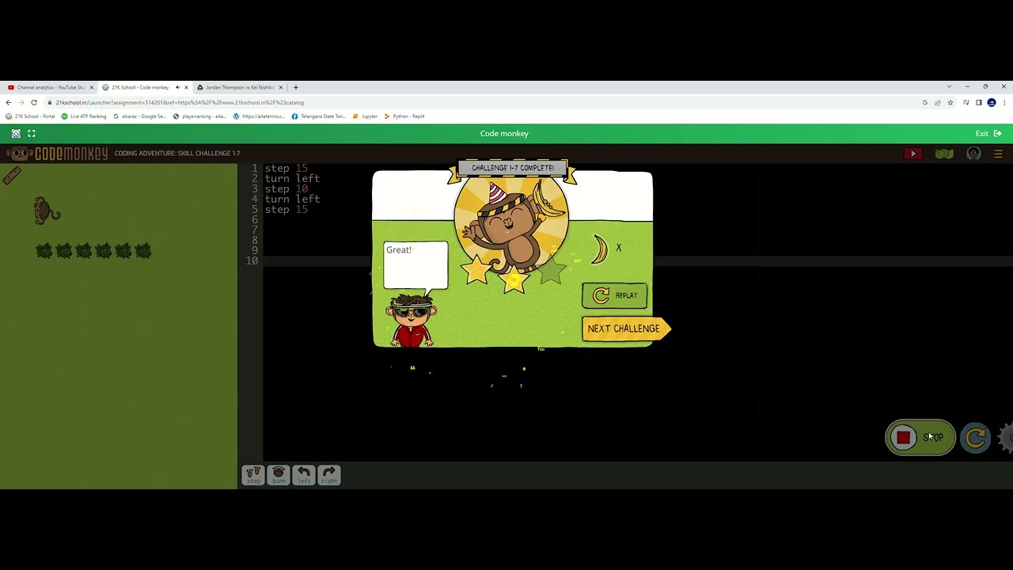This screenshot has height=570, width=1013.
Task: Open Telangana State Tennis bookmark
Action: pyautogui.click(x=319, y=116)
